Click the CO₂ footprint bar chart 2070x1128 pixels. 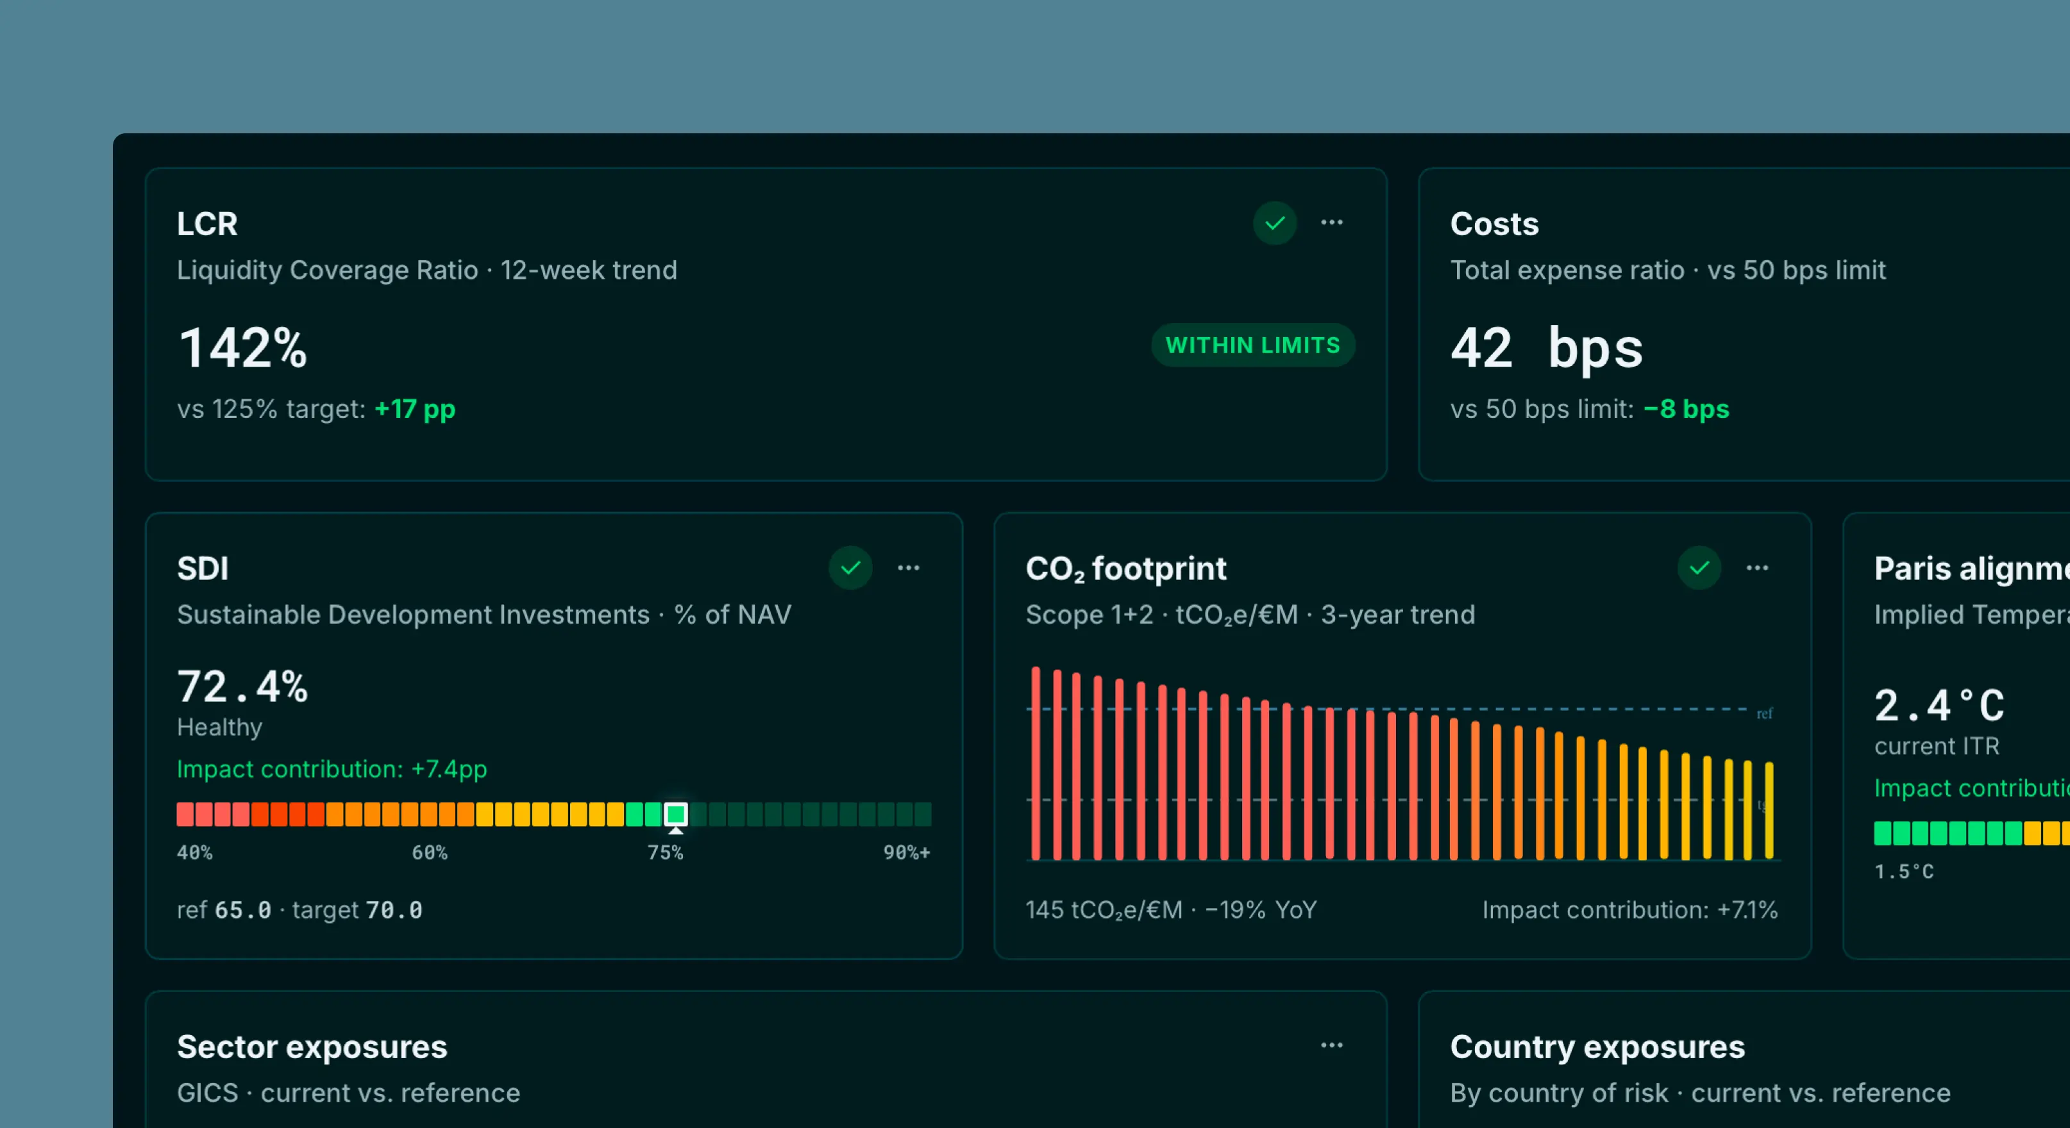(x=1403, y=763)
